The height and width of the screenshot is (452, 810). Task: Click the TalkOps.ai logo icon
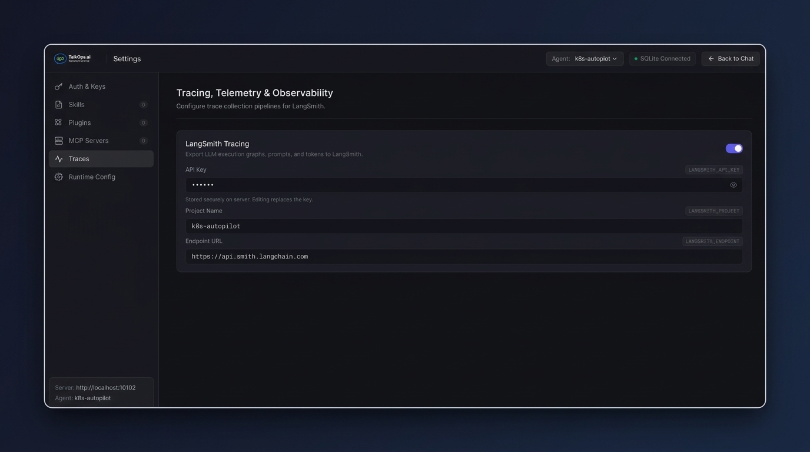(60, 59)
